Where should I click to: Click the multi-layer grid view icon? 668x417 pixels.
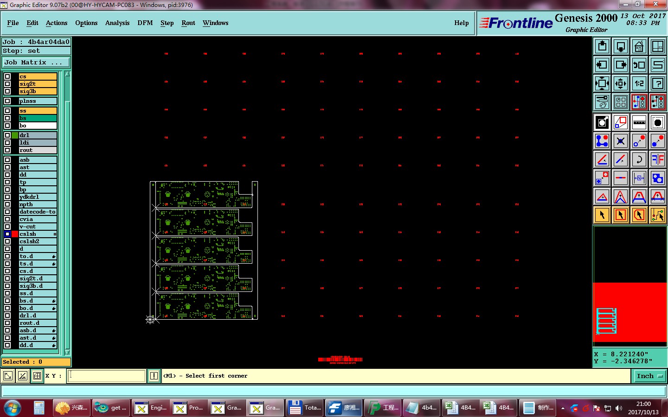621,102
